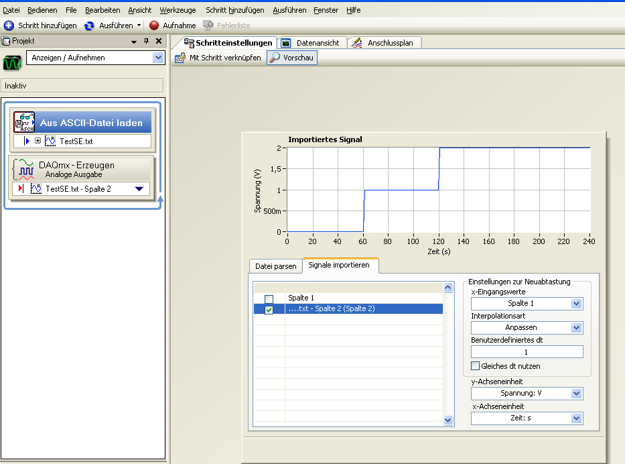Viewport: 625px width, 464px height.
Task: Toggle the Gleiches dt nutzen checkbox
Action: 476,366
